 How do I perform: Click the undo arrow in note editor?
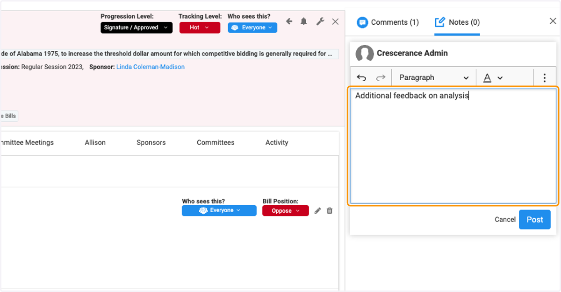click(361, 78)
